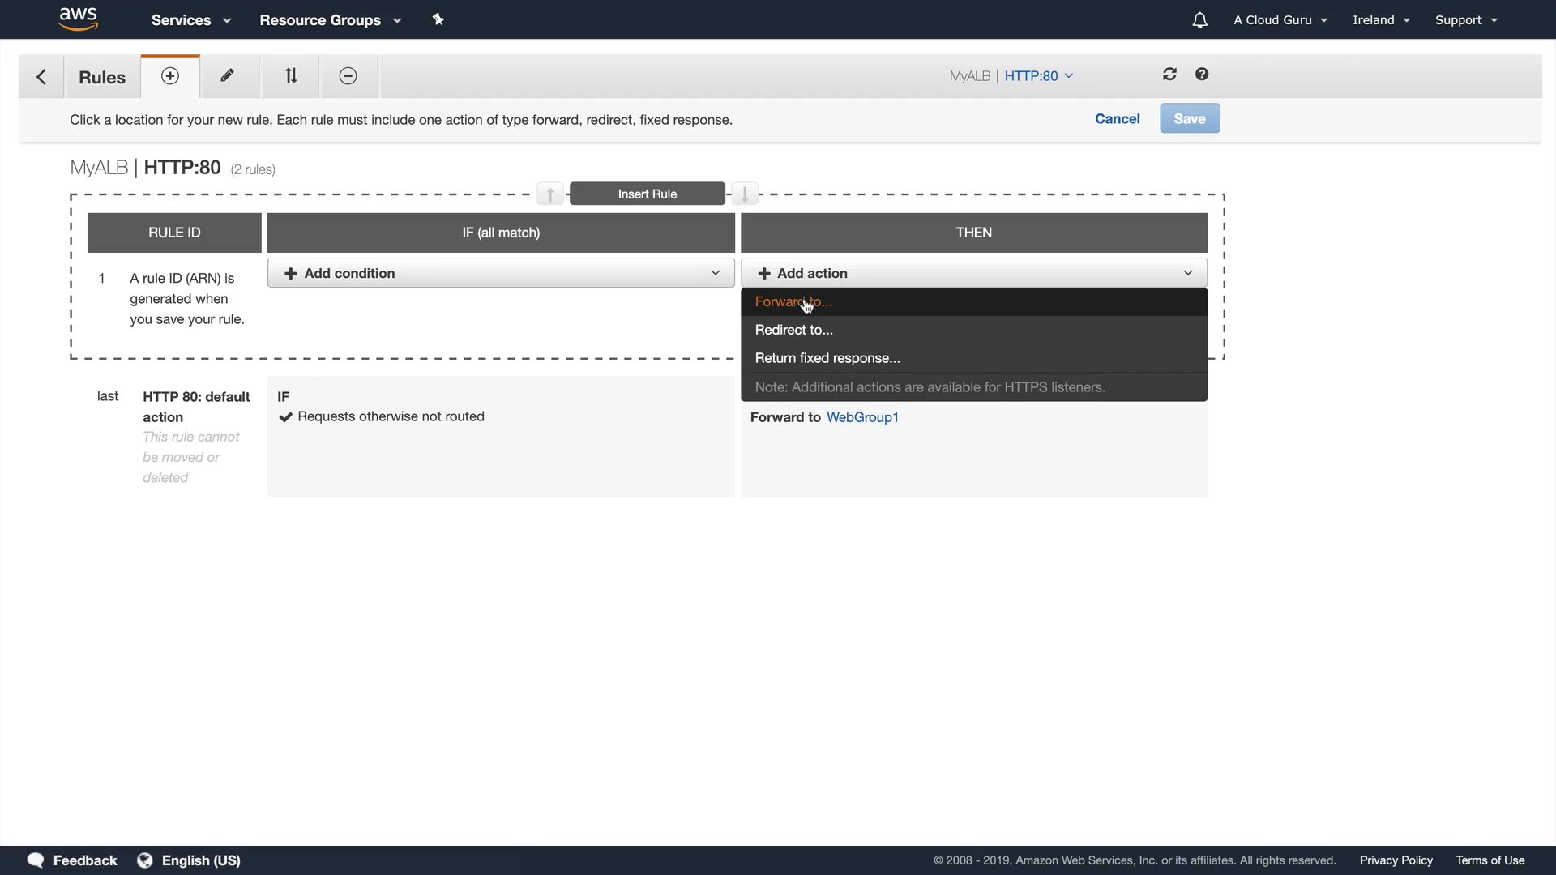
Task: Open the notifications bell icon
Action: coord(1199,20)
